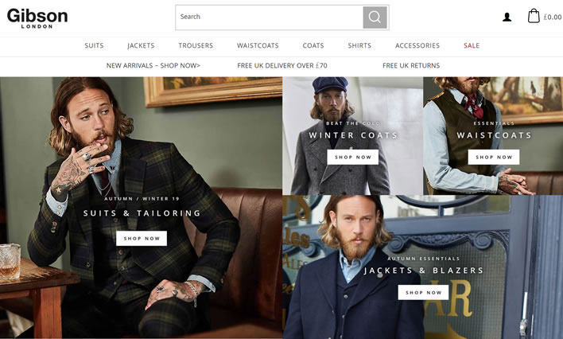
Task: Open the Accessories menu
Action: coord(417,45)
